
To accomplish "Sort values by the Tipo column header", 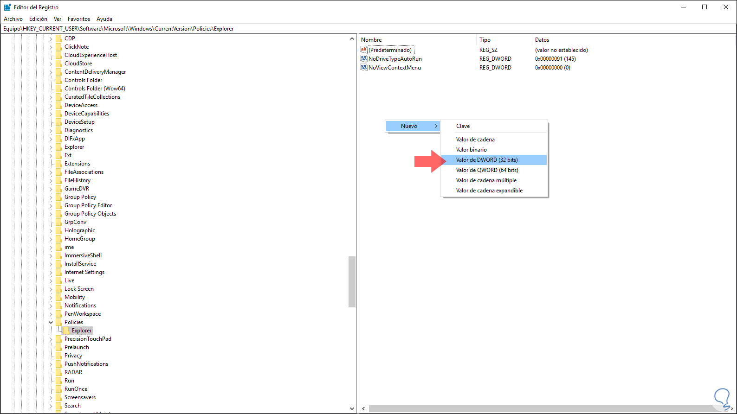I will tap(504, 40).
